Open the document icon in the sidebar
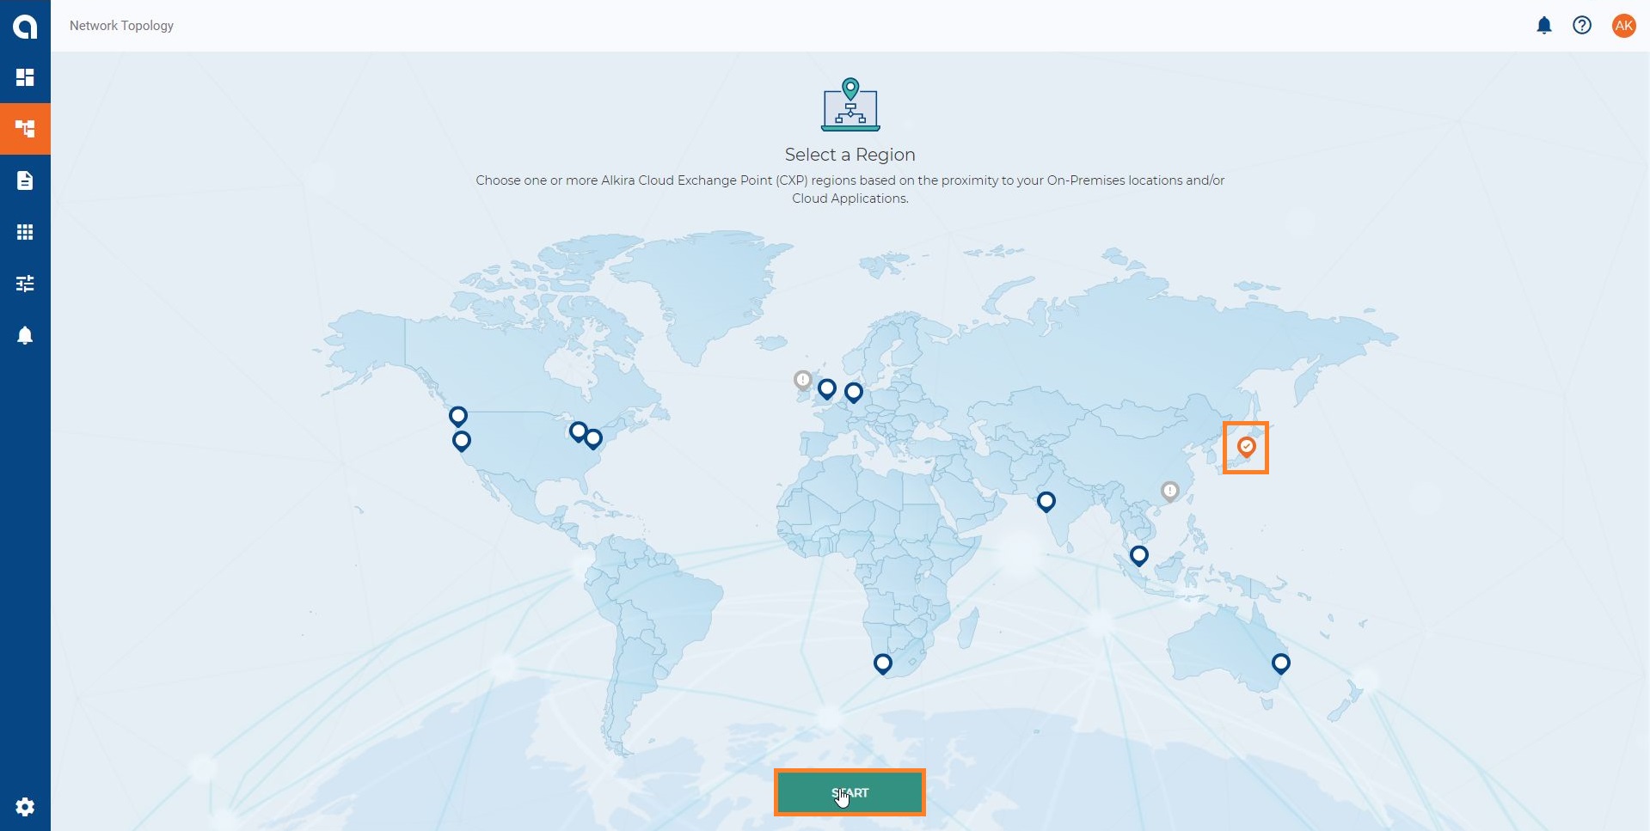 click(25, 180)
